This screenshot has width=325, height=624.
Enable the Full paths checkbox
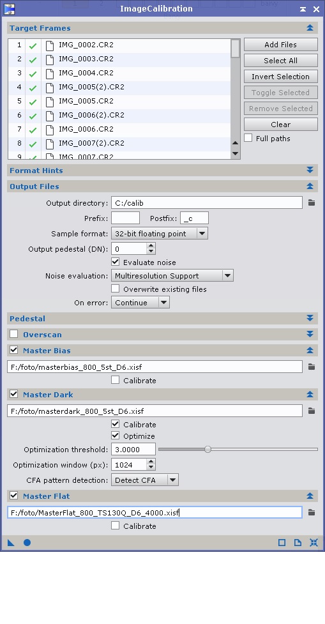coord(248,138)
